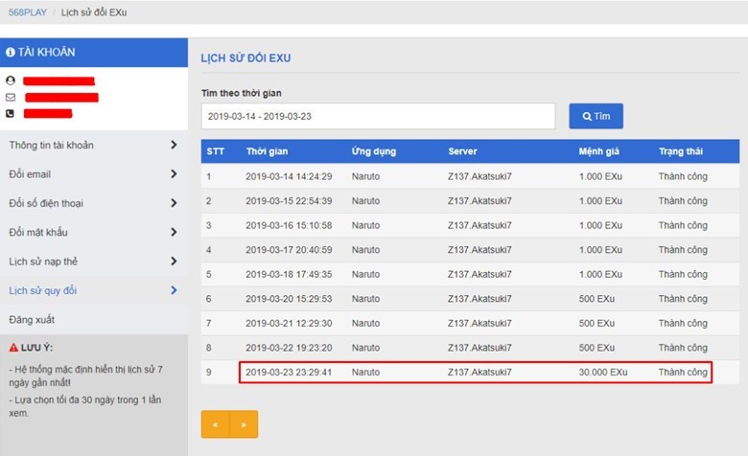The height and width of the screenshot is (456, 748).
Task: Select timestamp 2019-03-16 15:10:58
Action: [x=289, y=225]
